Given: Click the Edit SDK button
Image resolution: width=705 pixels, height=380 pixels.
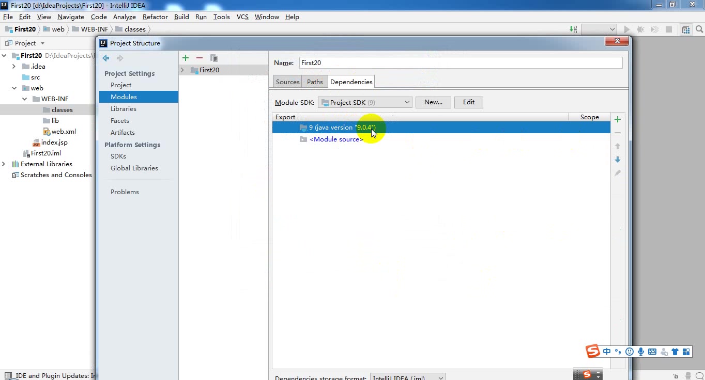Looking at the screenshot, I should point(469,102).
